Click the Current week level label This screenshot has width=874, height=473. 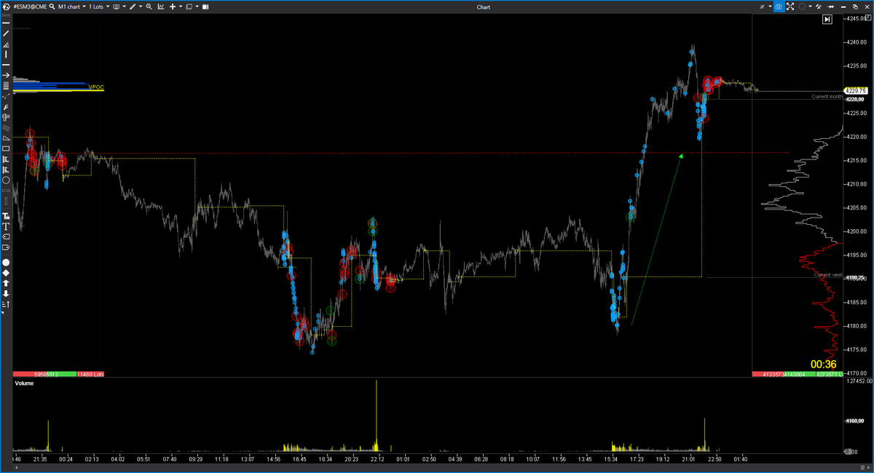point(828,274)
